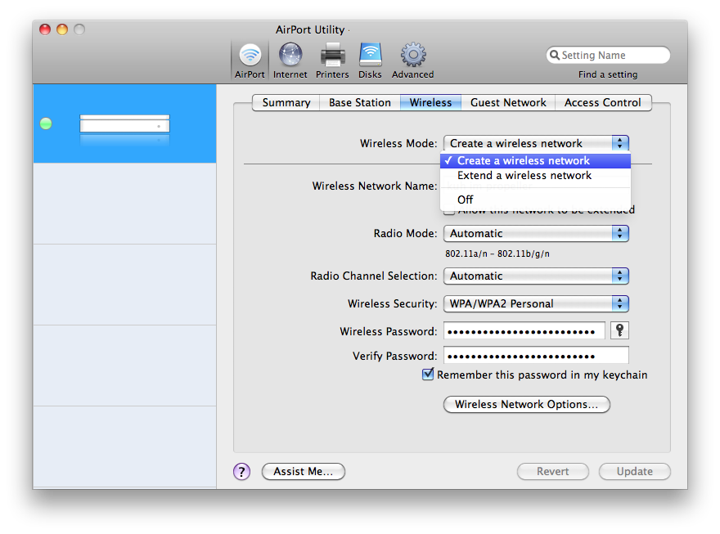Screen dimensions: 720x534
Task: Close the AirPort Utility window
Action: (45, 29)
